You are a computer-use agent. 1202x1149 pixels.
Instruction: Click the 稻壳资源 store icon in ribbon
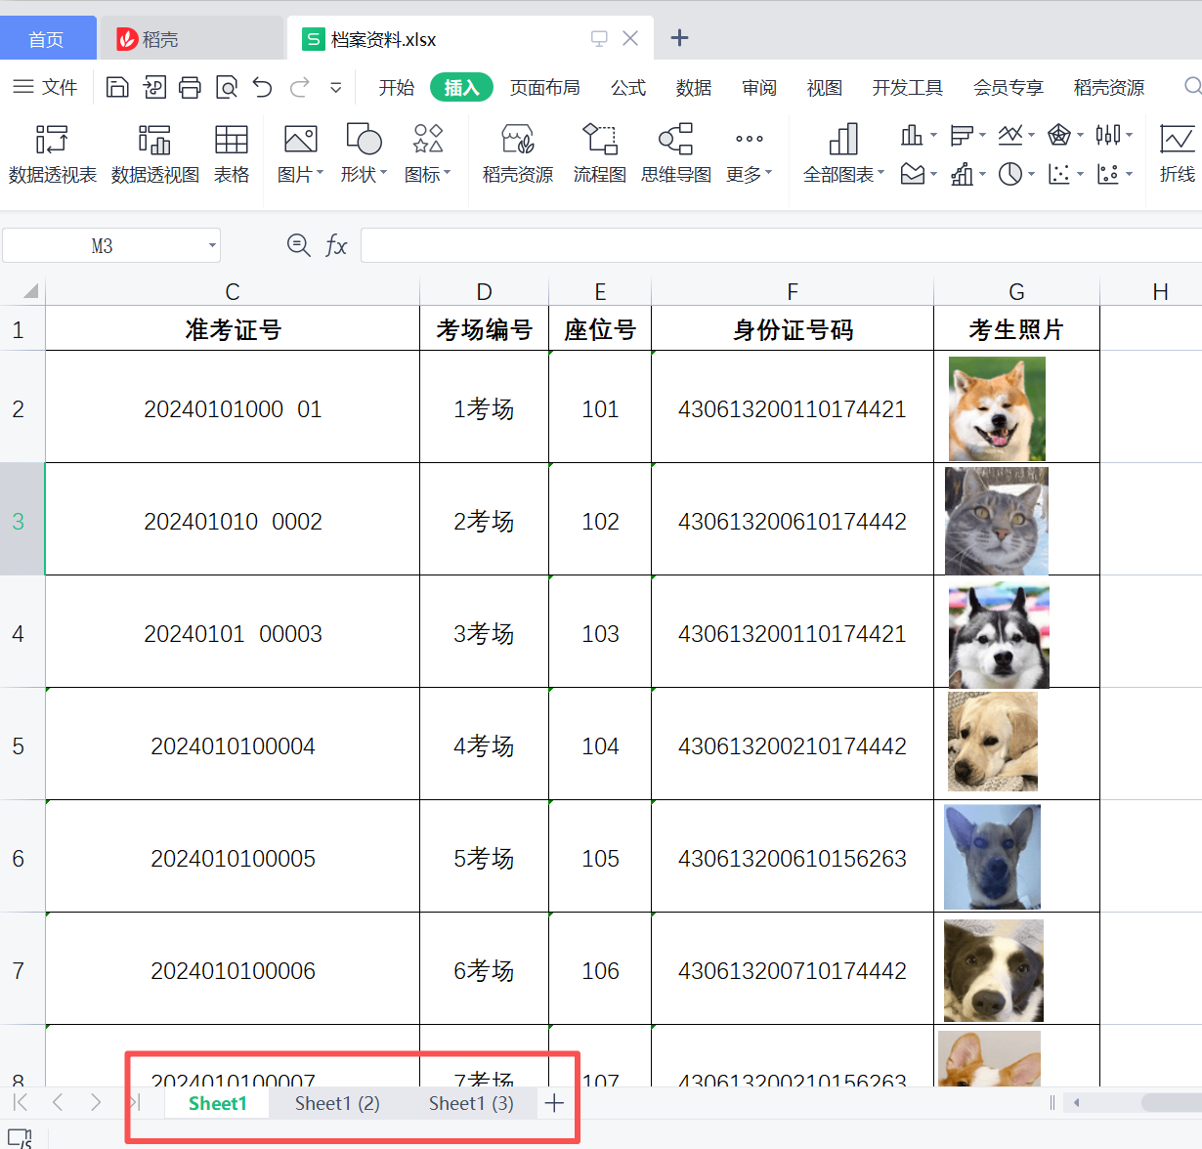click(x=517, y=142)
